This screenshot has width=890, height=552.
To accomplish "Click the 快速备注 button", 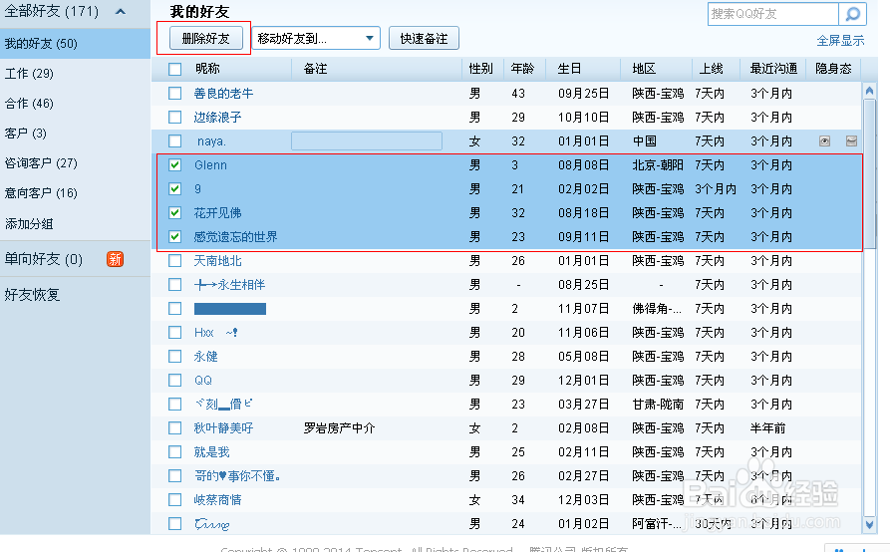I will click(x=424, y=39).
